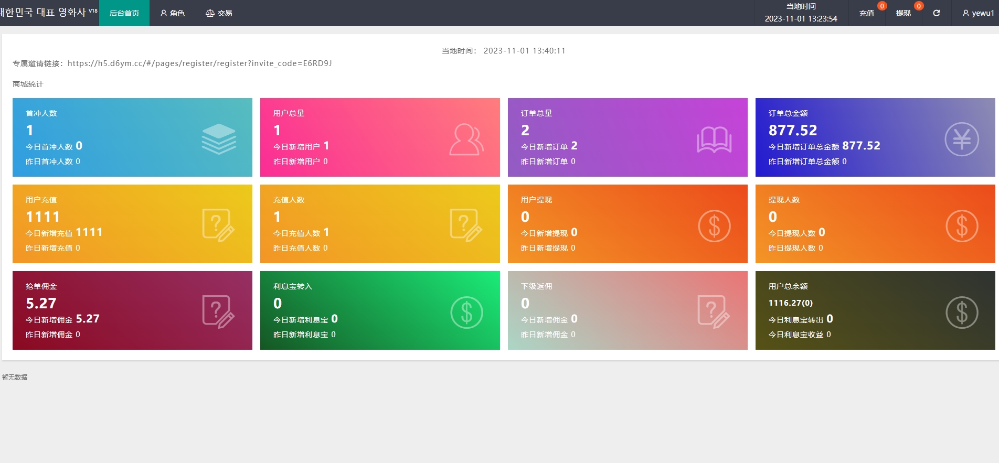
Task: Open 提现 notifications in the header
Action: point(903,13)
